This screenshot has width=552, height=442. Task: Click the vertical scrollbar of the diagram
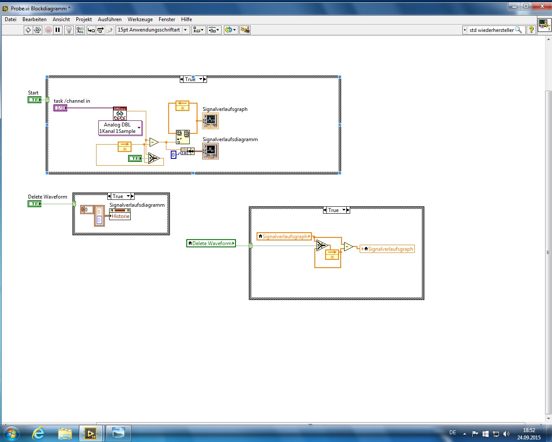pos(549,252)
